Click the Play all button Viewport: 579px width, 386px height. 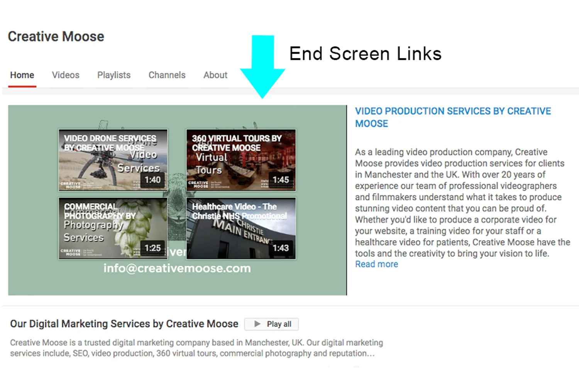(x=271, y=324)
